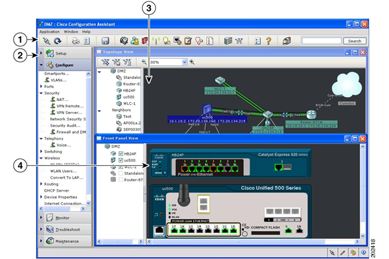
Task: Select the uc500 device icon in topology map
Action: (x=207, y=109)
